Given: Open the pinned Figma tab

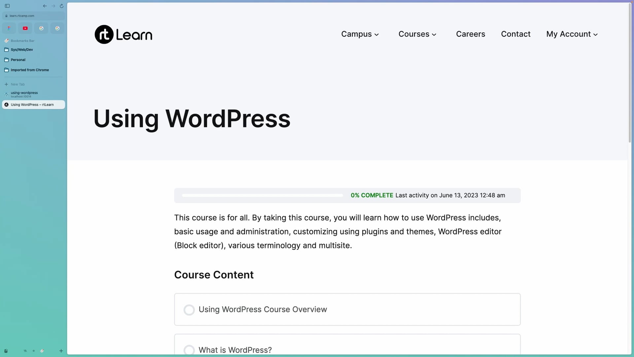Looking at the screenshot, I should click(9, 28).
